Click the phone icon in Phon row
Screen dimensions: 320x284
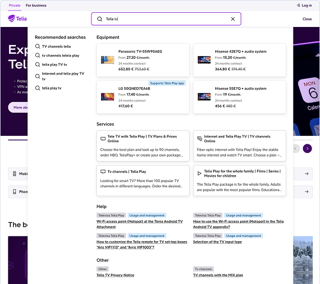point(14,191)
